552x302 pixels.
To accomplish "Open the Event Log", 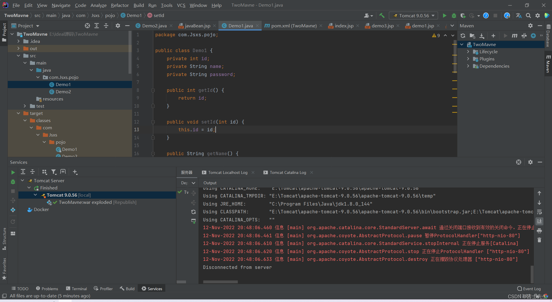I will point(529,288).
